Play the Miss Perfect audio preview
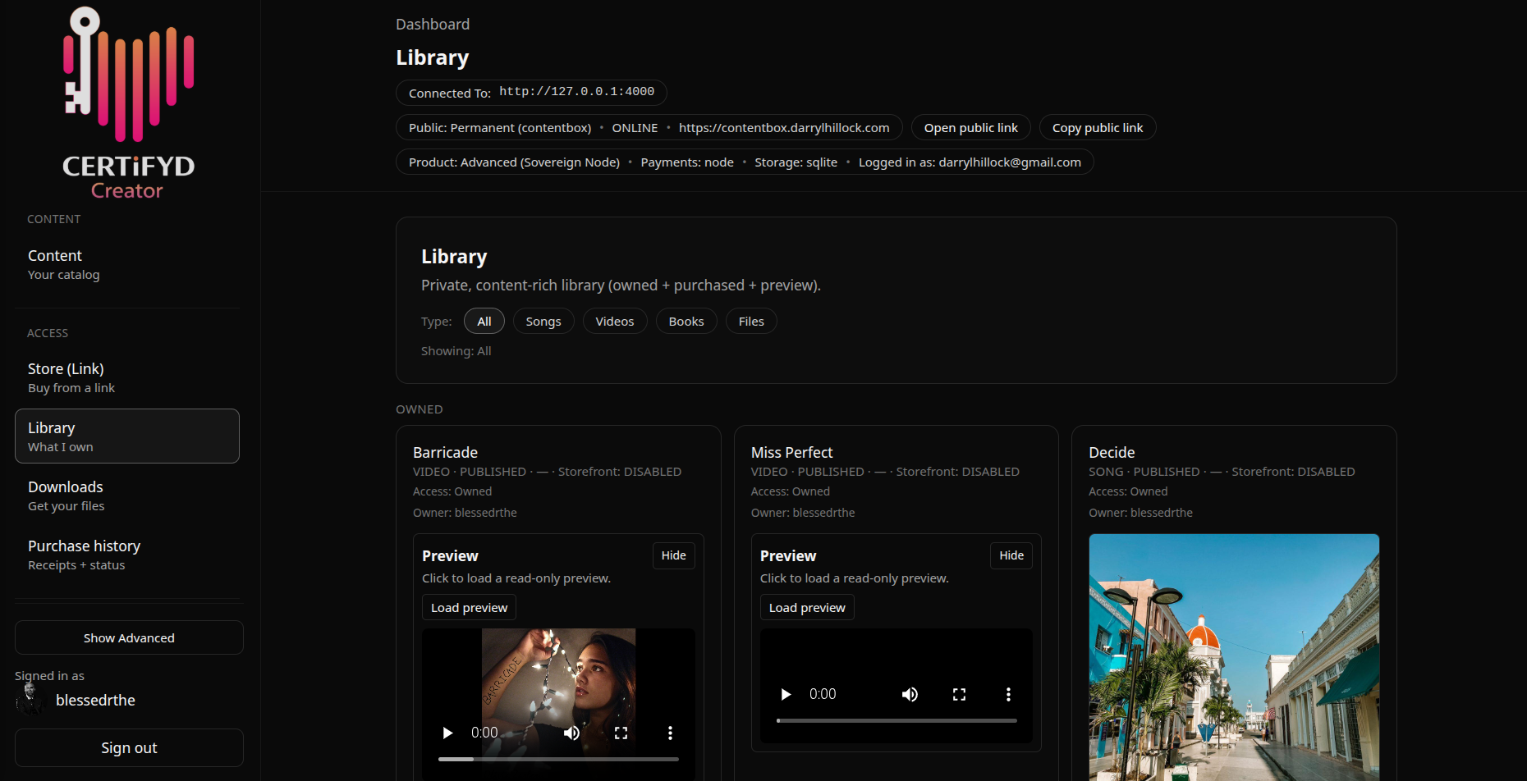 coord(786,693)
